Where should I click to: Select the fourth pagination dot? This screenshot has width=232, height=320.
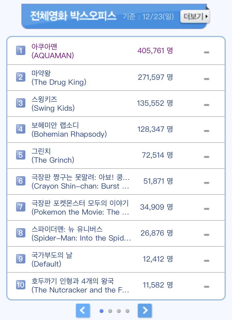[127, 311]
